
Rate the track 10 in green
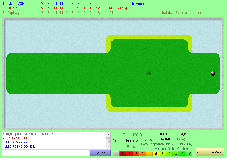click(x=189, y=154)
